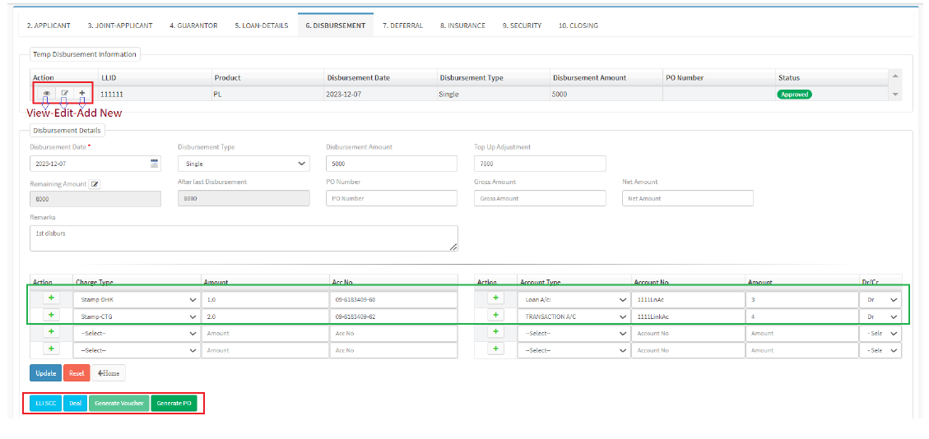Viewport: 929px width, 439px height.
Task: Open the Disbursement Type dropdown
Action: [x=244, y=164]
